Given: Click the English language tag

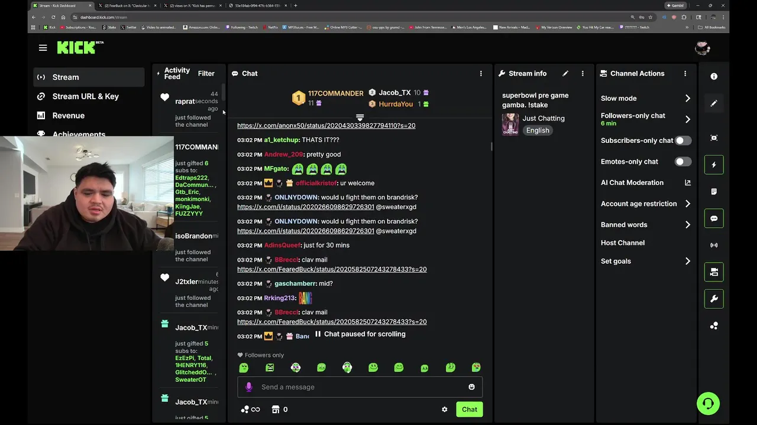Looking at the screenshot, I should click(538, 130).
